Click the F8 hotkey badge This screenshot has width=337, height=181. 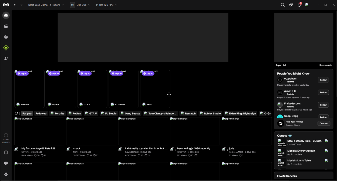pos(72,5)
